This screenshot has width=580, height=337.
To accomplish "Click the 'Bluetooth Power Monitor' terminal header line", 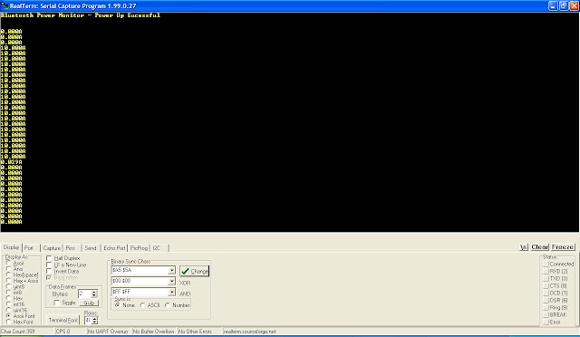I will point(81,15).
